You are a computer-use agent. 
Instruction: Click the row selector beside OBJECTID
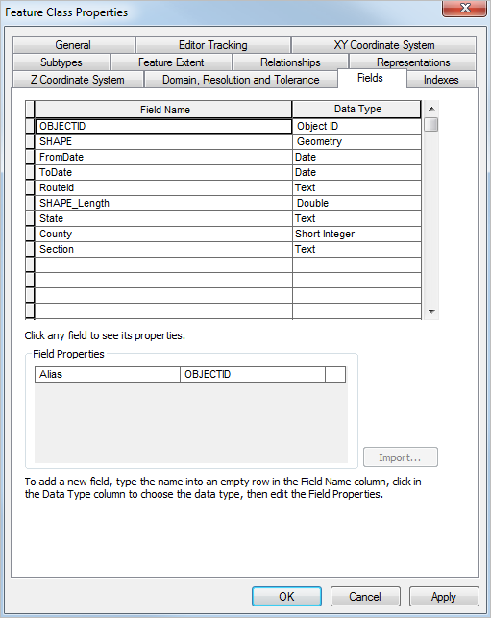coord(30,126)
